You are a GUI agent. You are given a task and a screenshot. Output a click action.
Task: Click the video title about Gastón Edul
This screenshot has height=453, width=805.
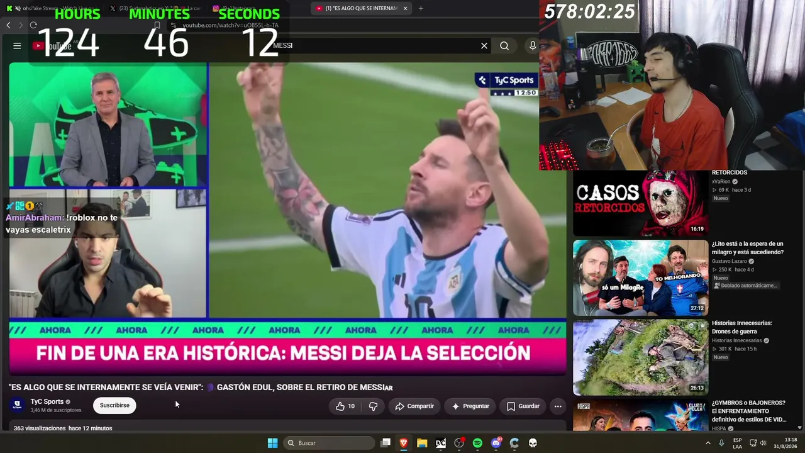coord(201,387)
